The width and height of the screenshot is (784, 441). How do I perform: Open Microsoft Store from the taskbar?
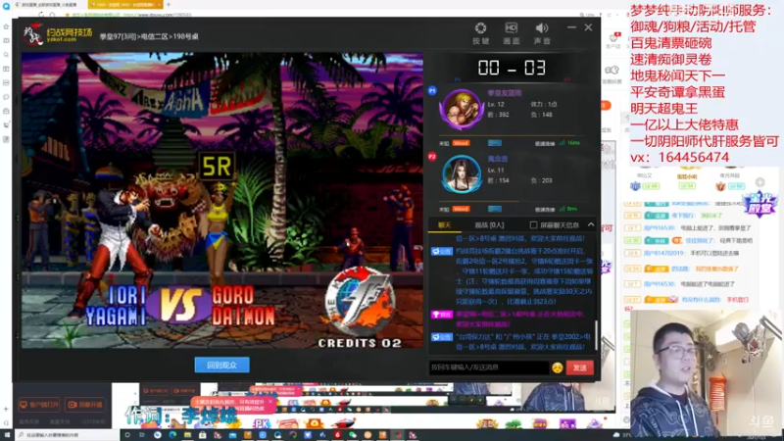203,435
